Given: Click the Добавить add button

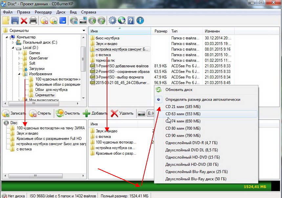Looking at the screenshot, I should tap(95, 114).
